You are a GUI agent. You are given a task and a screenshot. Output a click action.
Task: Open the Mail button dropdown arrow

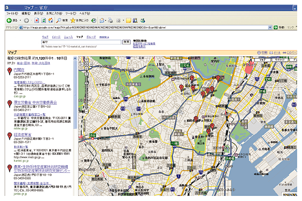105,20
